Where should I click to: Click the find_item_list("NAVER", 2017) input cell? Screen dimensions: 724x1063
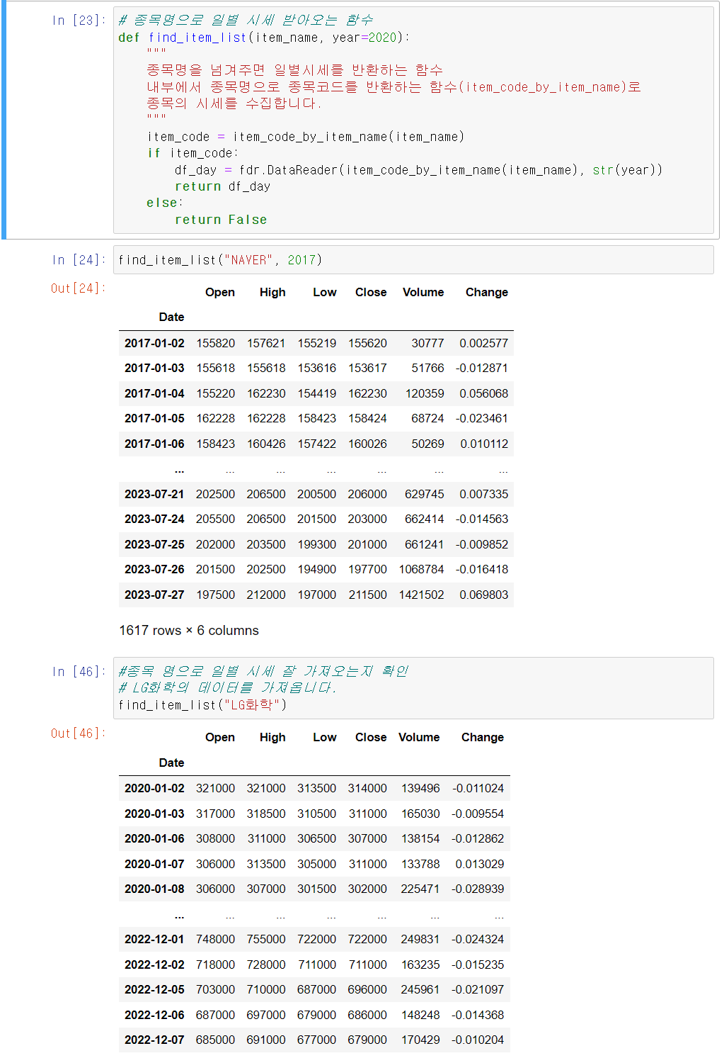click(x=413, y=260)
